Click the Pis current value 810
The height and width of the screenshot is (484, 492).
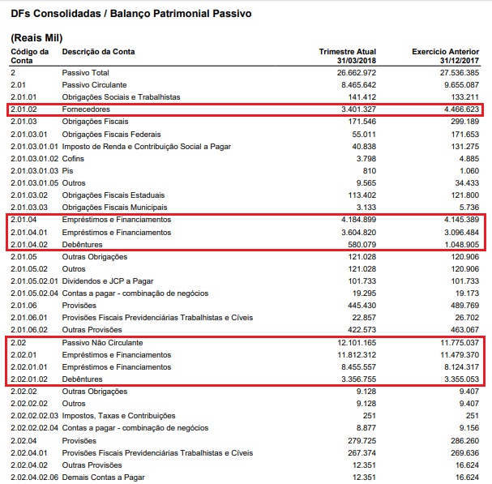point(369,171)
